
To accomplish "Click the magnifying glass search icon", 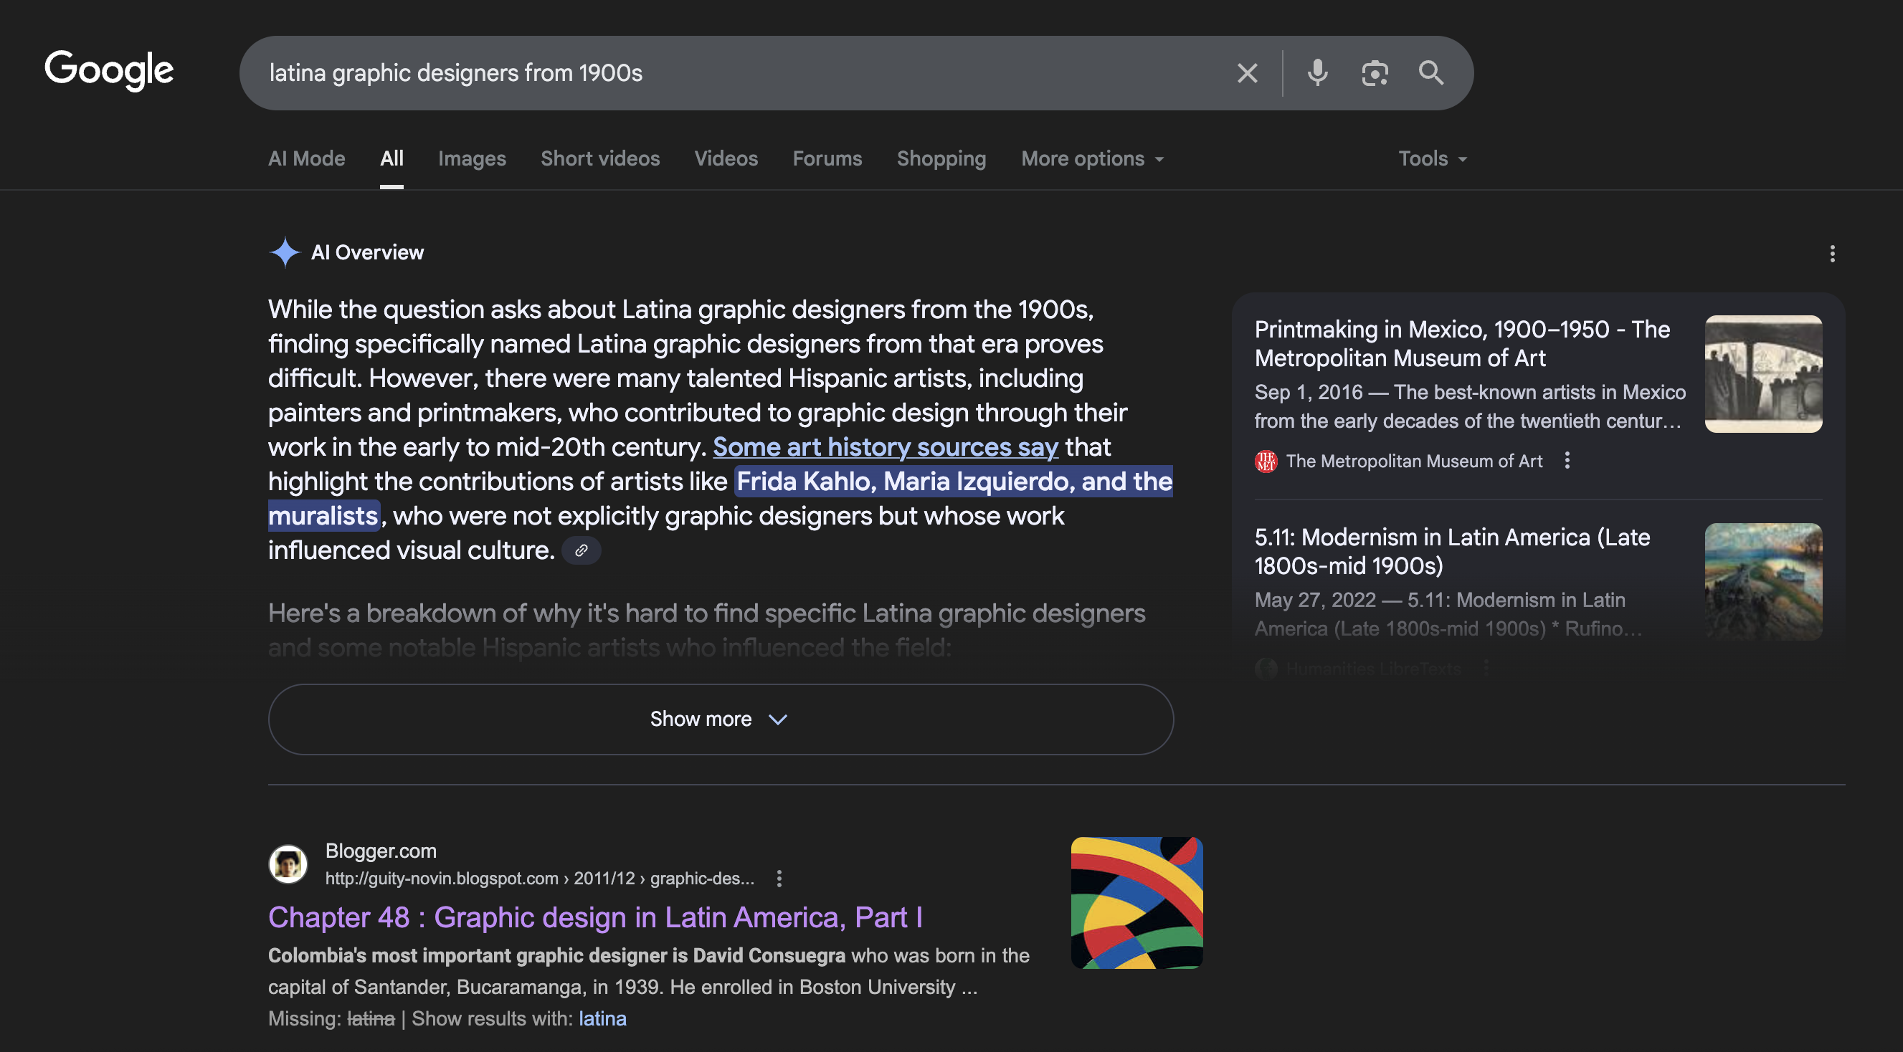I will (x=1431, y=73).
